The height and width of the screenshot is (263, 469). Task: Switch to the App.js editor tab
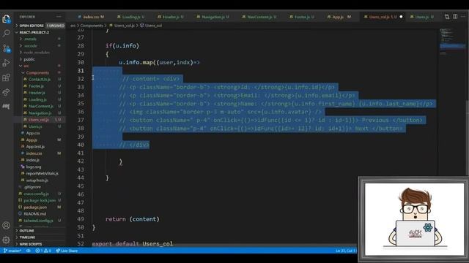(x=339, y=17)
